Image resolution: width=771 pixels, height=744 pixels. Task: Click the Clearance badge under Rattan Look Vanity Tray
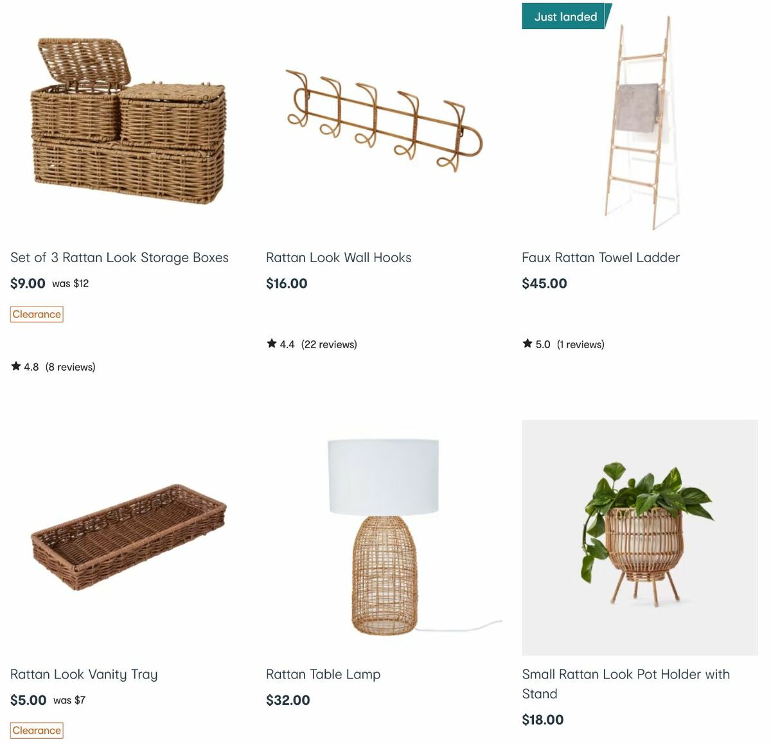point(36,731)
